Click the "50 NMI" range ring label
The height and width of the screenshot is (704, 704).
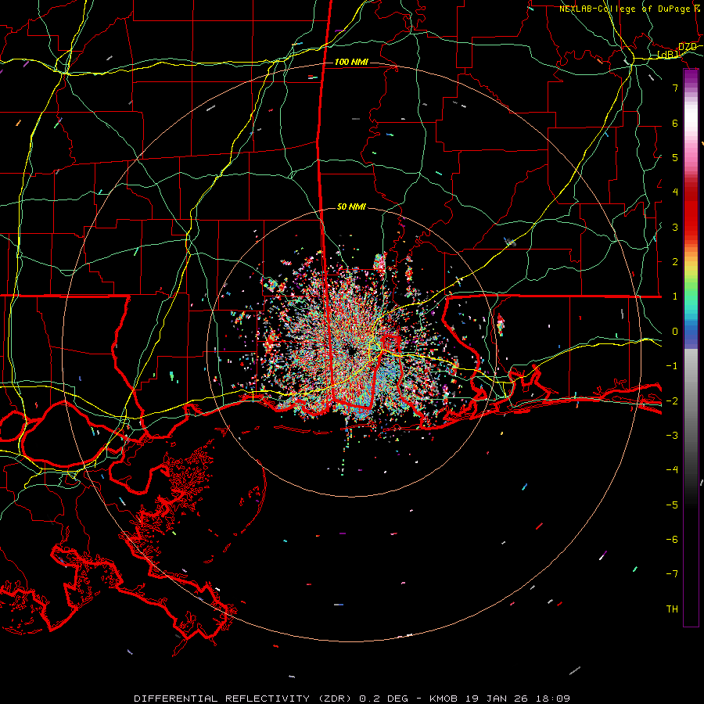coord(351,207)
